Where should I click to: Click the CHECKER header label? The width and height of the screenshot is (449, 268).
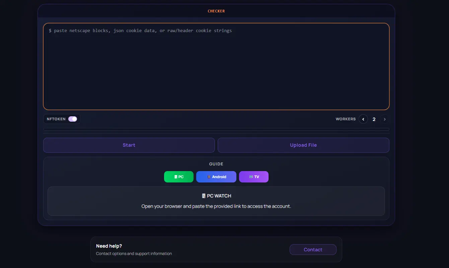coord(216,11)
